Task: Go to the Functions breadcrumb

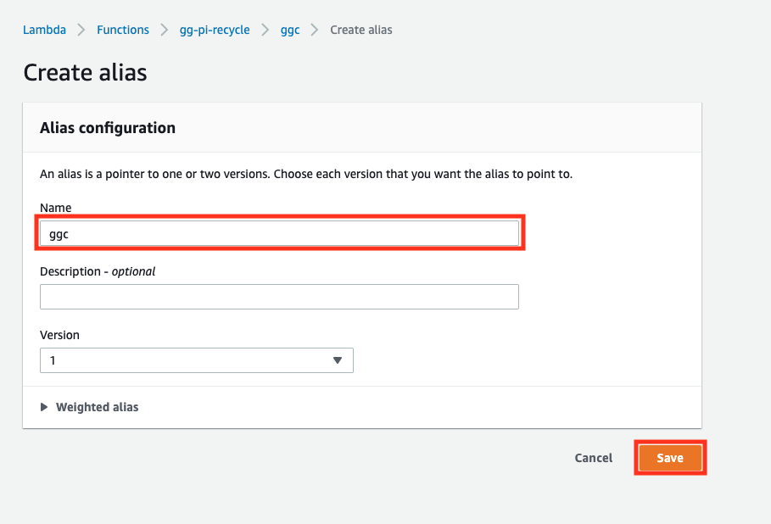Action: pyautogui.click(x=123, y=30)
